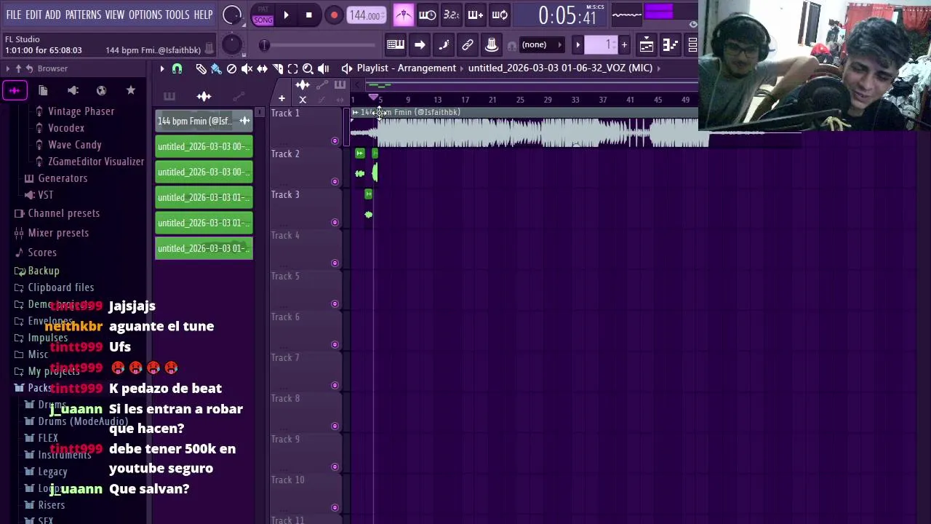Open the Playlist view icon

647,45
